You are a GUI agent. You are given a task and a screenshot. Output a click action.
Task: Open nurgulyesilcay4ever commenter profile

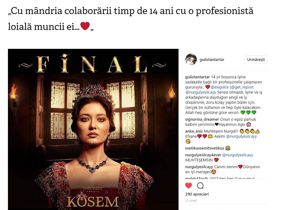click(203, 155)
